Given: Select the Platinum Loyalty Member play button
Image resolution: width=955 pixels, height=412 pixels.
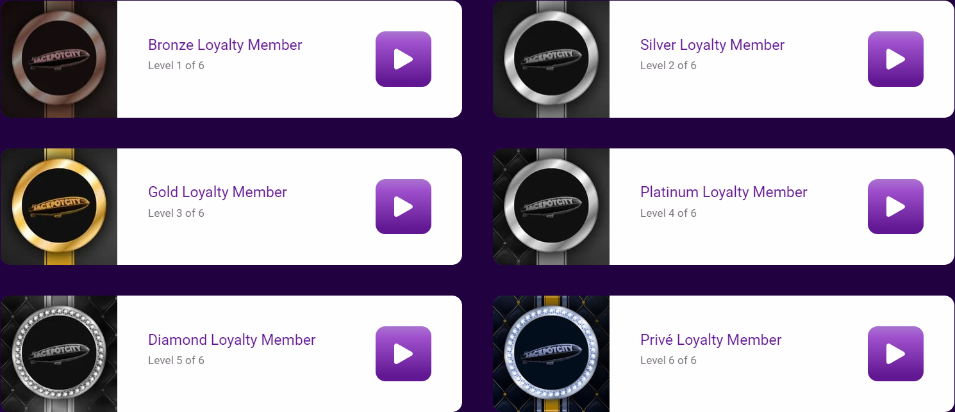Looking at the screenshot, I should coord(895,207).
